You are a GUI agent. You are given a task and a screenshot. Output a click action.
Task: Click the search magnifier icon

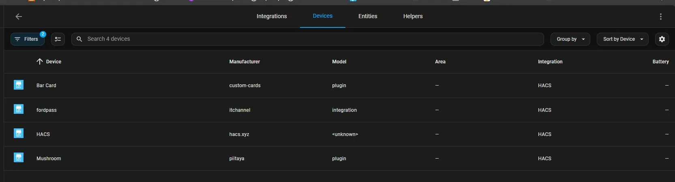[79, 39]
